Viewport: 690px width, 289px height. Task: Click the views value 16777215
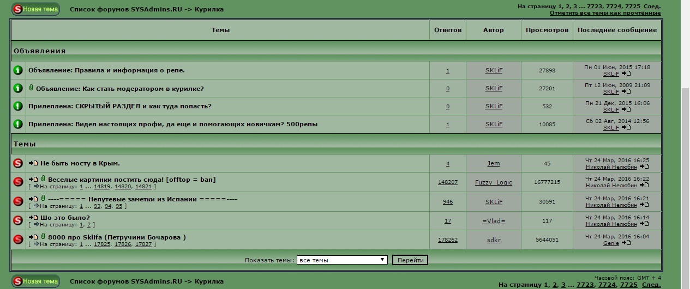[x=547, y=182]
